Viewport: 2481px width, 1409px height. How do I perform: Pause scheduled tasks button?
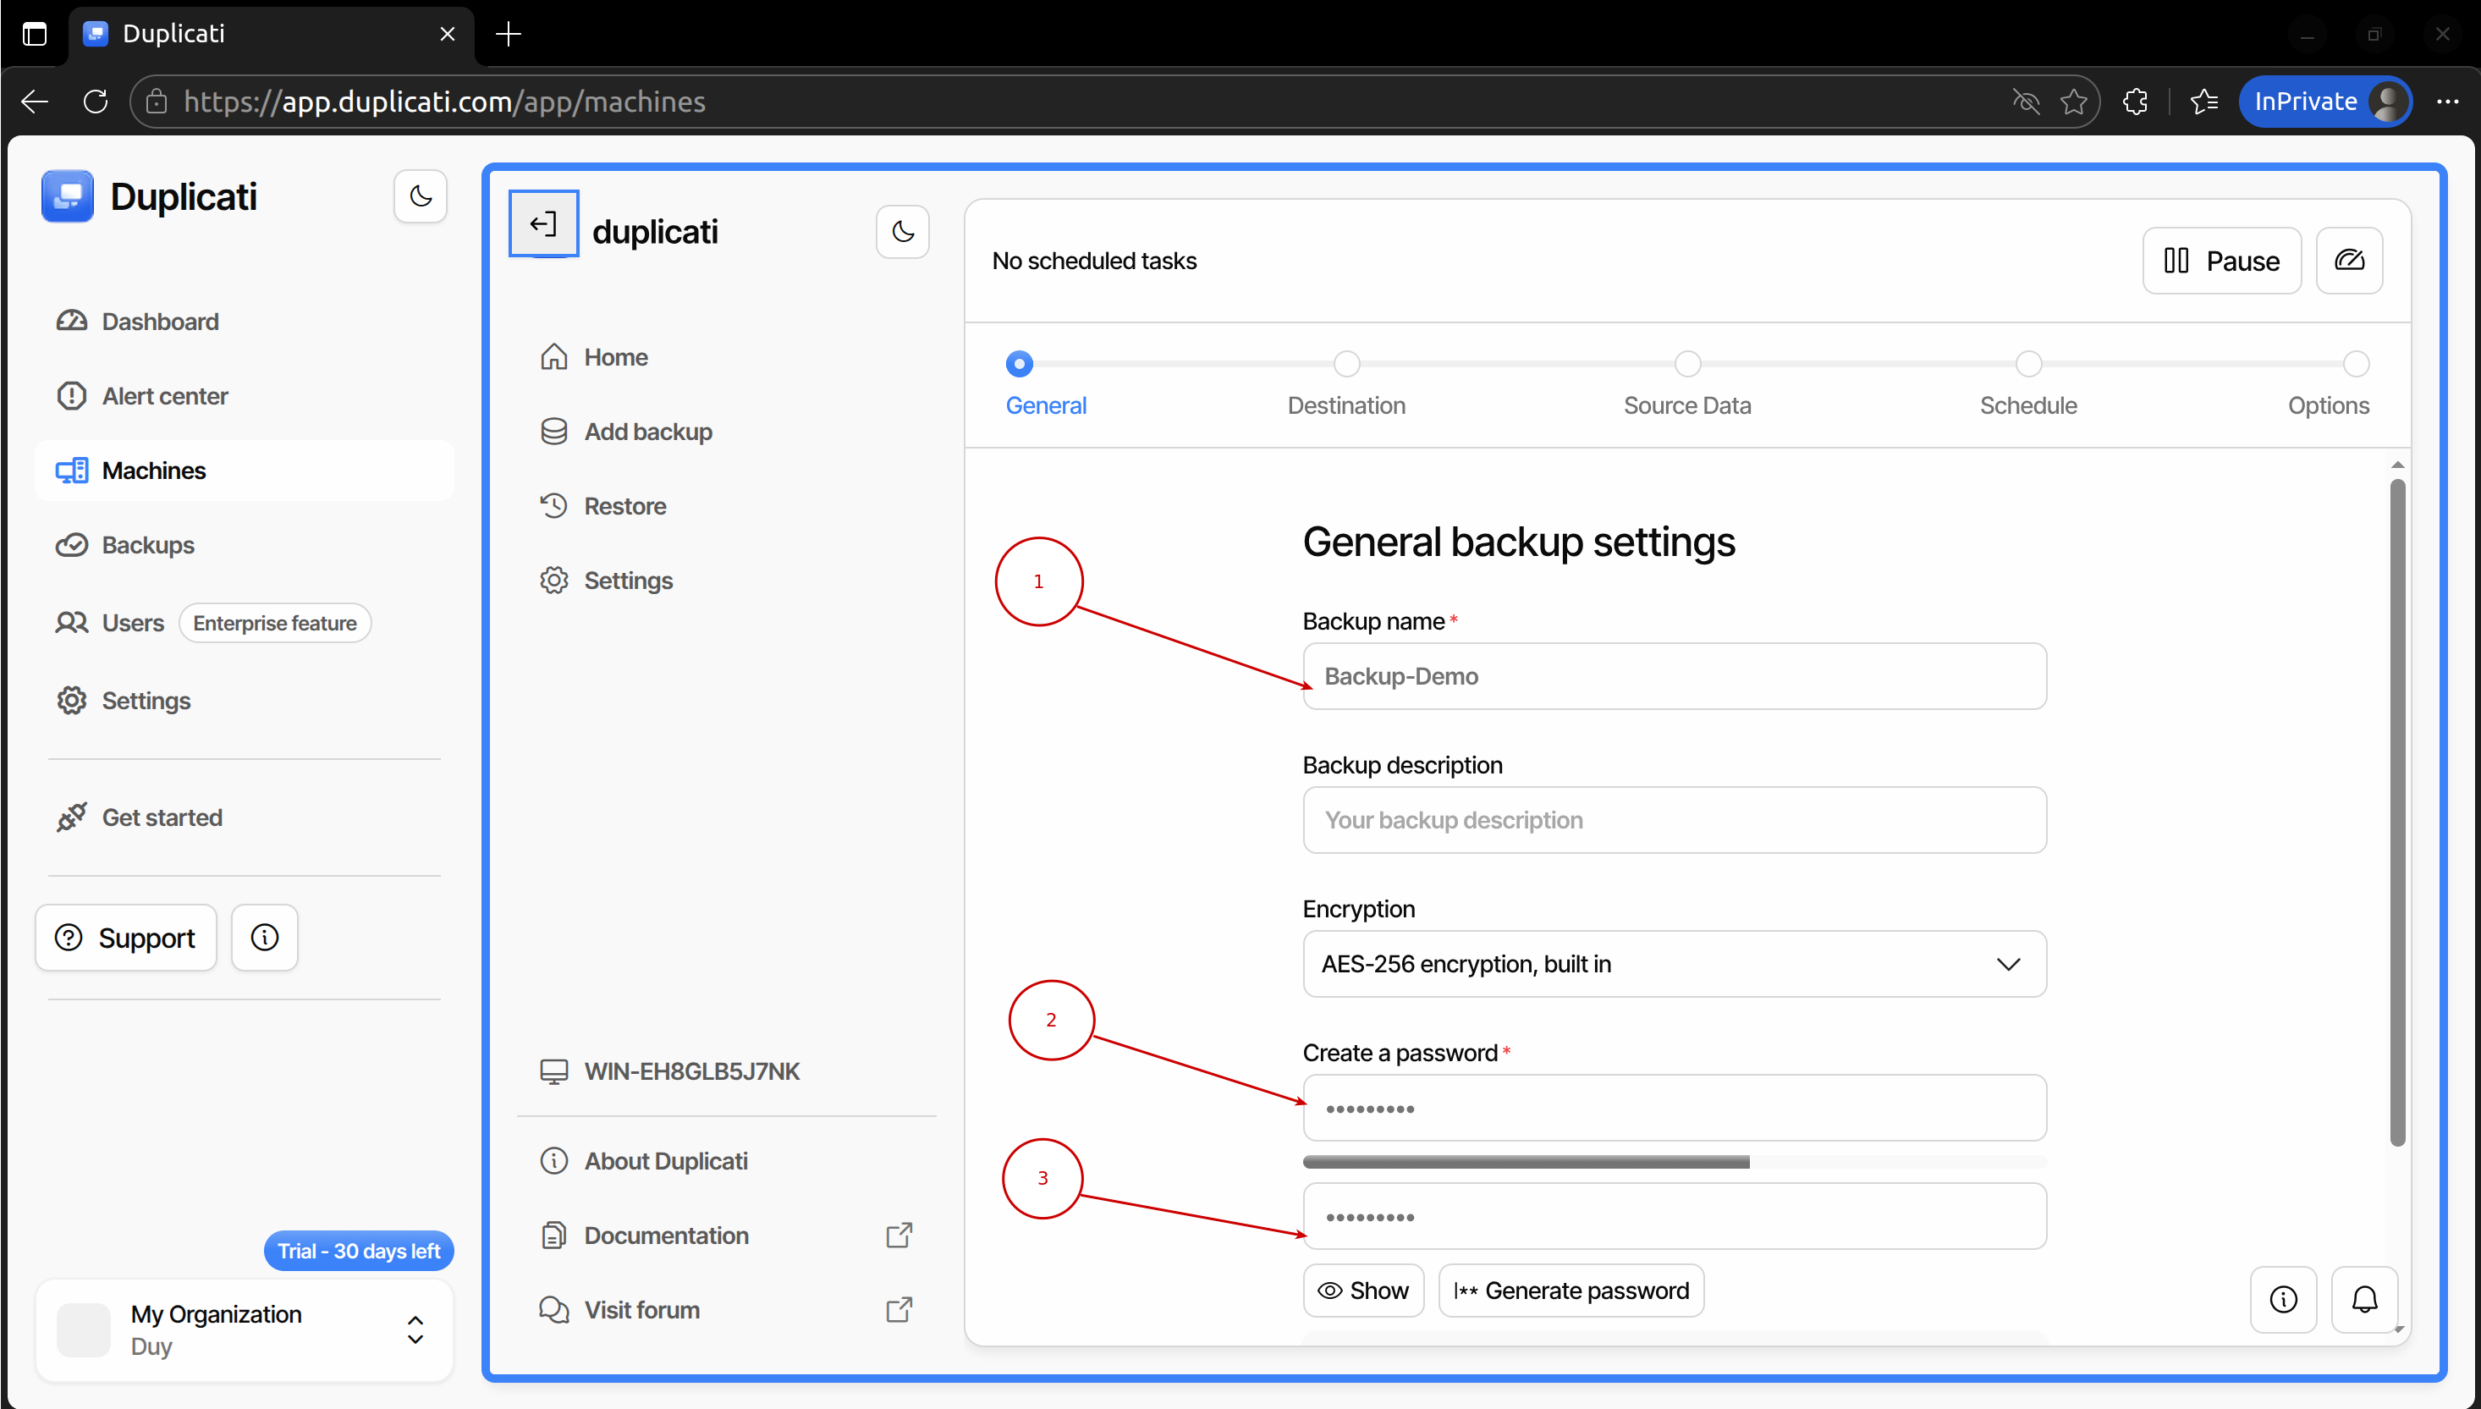[x=2220, y=261]
